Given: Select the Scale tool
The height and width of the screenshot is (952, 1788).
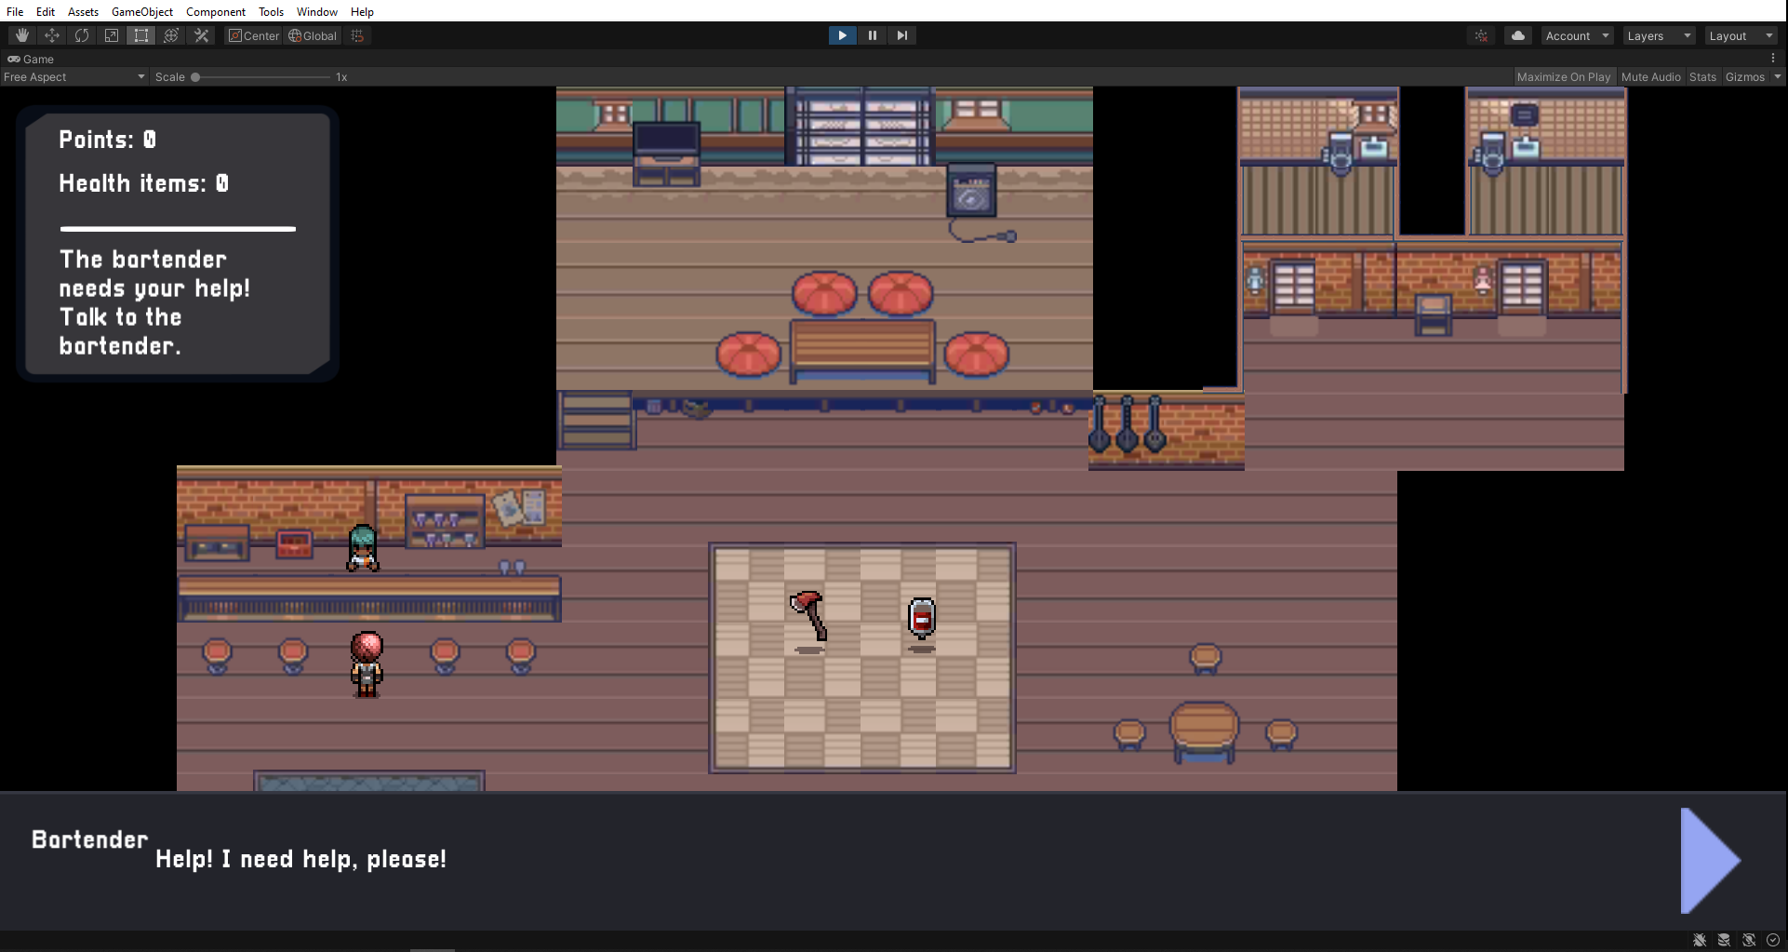Looking at the screenshot, I should tap(112, 35).
